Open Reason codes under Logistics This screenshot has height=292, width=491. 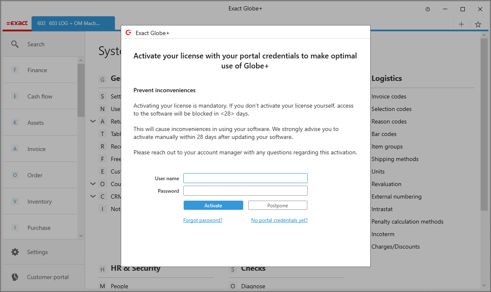(389, 121)
